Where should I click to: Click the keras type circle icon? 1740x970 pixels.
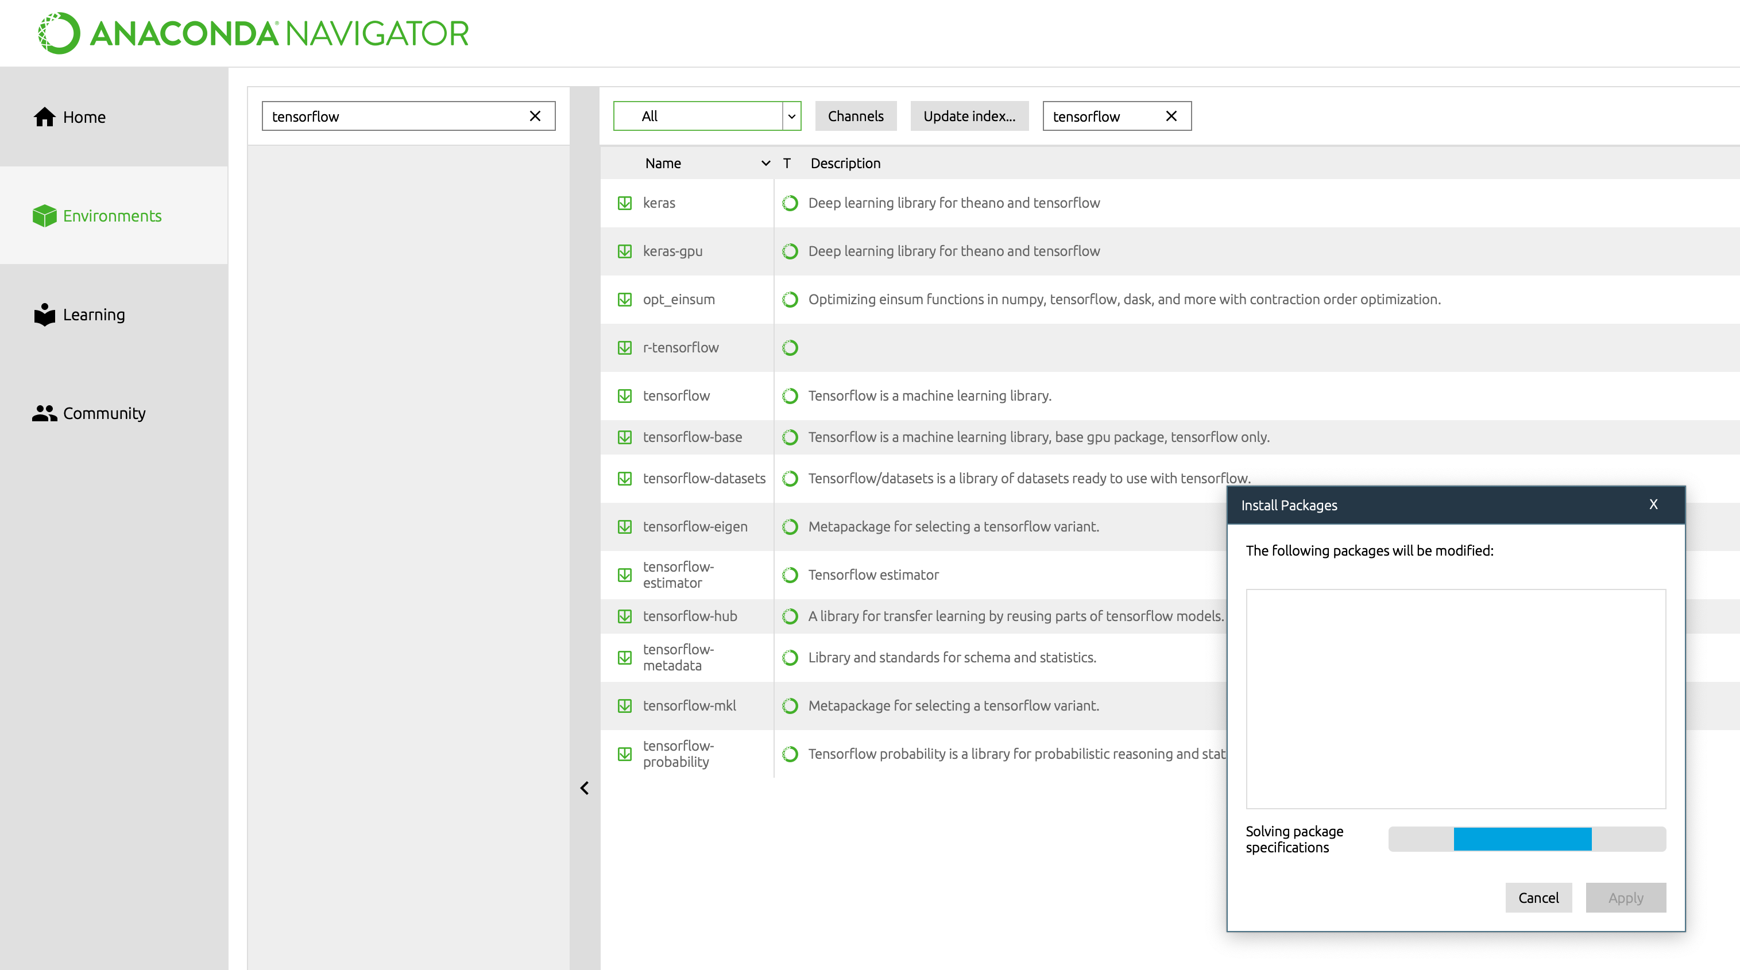click(x=790, y=203)
